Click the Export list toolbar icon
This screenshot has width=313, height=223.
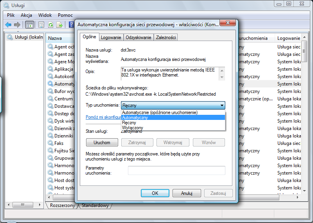point(59,25)
